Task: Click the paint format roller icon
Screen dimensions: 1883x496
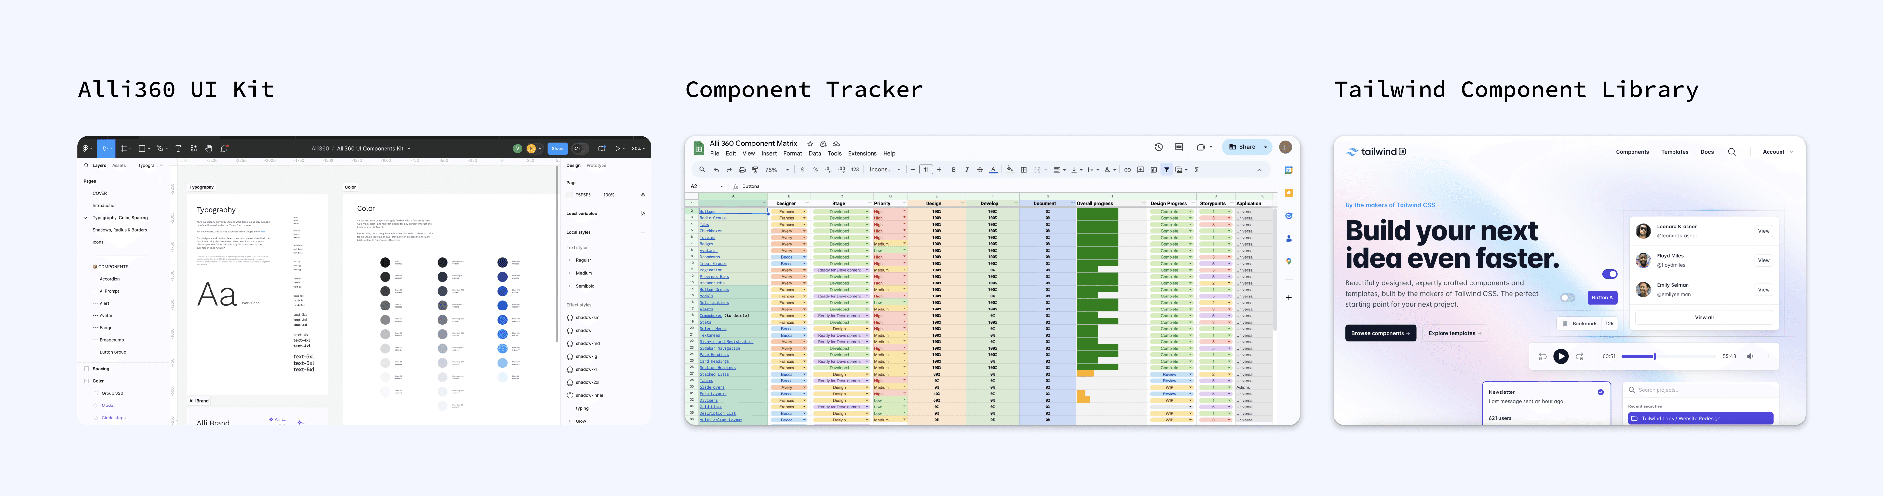Action: point(755,170)
